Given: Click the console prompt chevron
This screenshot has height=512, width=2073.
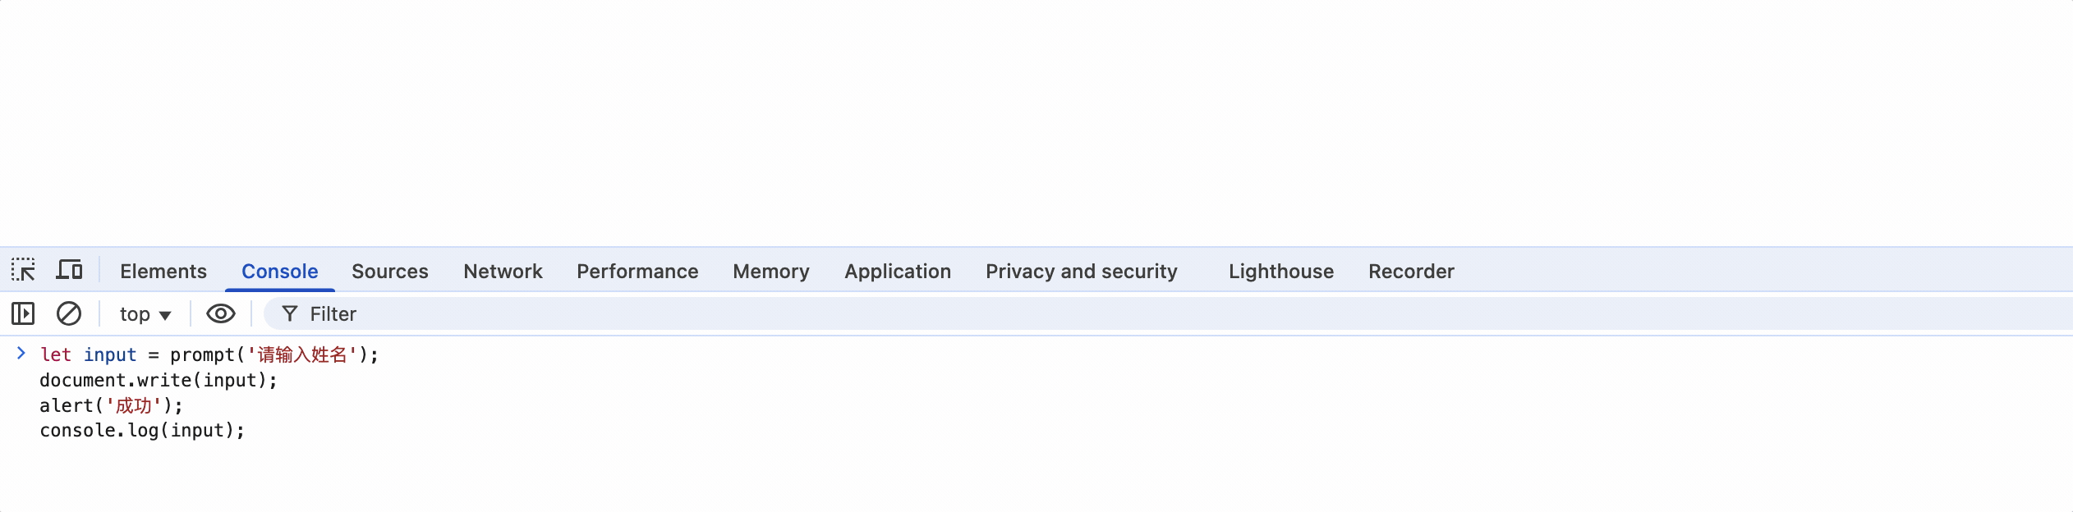Looking at the screenshot, I should (x=21, y=354).
